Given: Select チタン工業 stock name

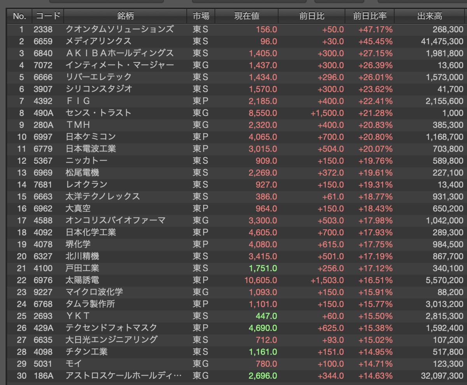Looking at the screenshot, I should tap(86, 352).
